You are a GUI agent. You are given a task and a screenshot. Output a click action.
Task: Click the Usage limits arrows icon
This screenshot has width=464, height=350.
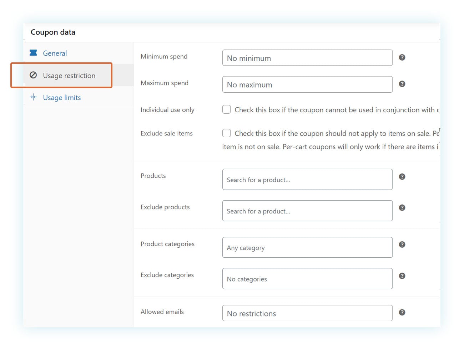coord(33,97)
